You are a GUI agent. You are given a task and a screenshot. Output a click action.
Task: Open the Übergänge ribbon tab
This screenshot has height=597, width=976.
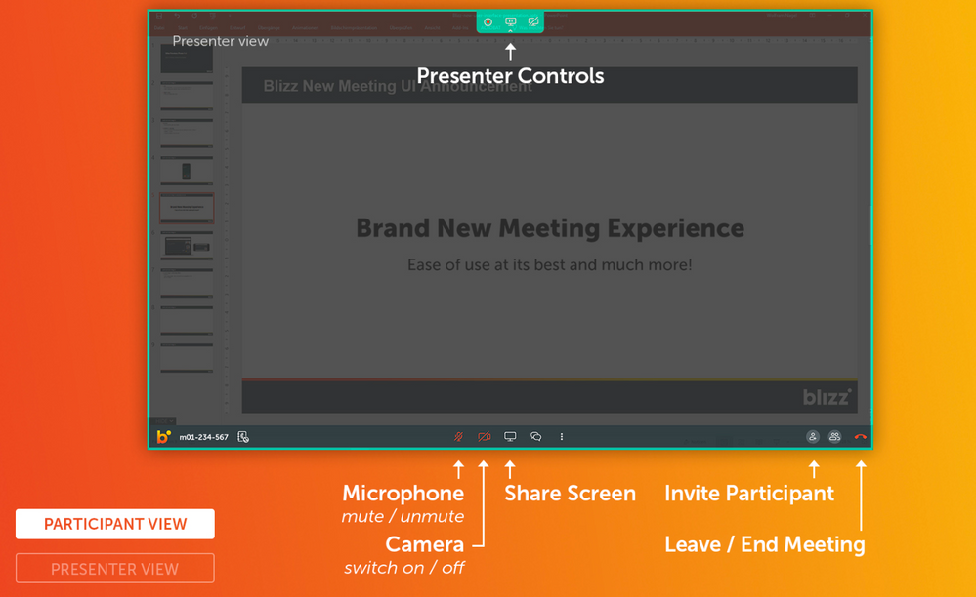tap(269, 28)
